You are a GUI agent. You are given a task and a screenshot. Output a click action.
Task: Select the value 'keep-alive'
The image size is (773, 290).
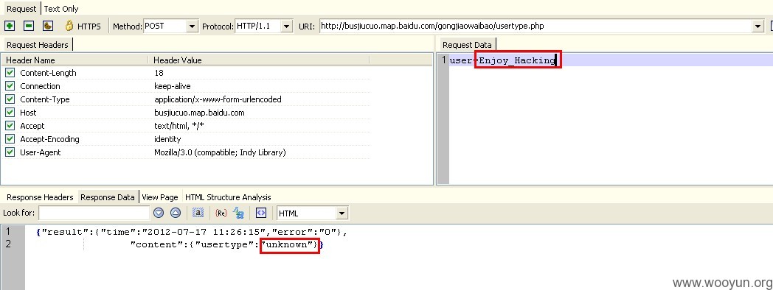tap(173, 86)
